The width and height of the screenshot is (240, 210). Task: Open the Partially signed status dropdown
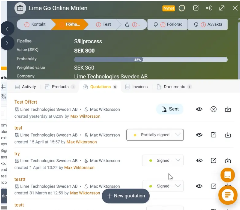coord(155,135)
